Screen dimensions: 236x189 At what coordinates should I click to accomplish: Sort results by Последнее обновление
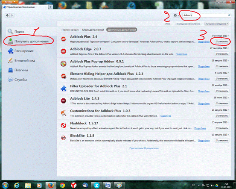(x=187, y=24)
